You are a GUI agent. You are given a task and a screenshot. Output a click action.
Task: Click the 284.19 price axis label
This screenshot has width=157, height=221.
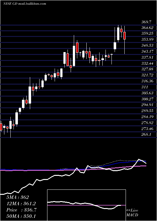147,117
